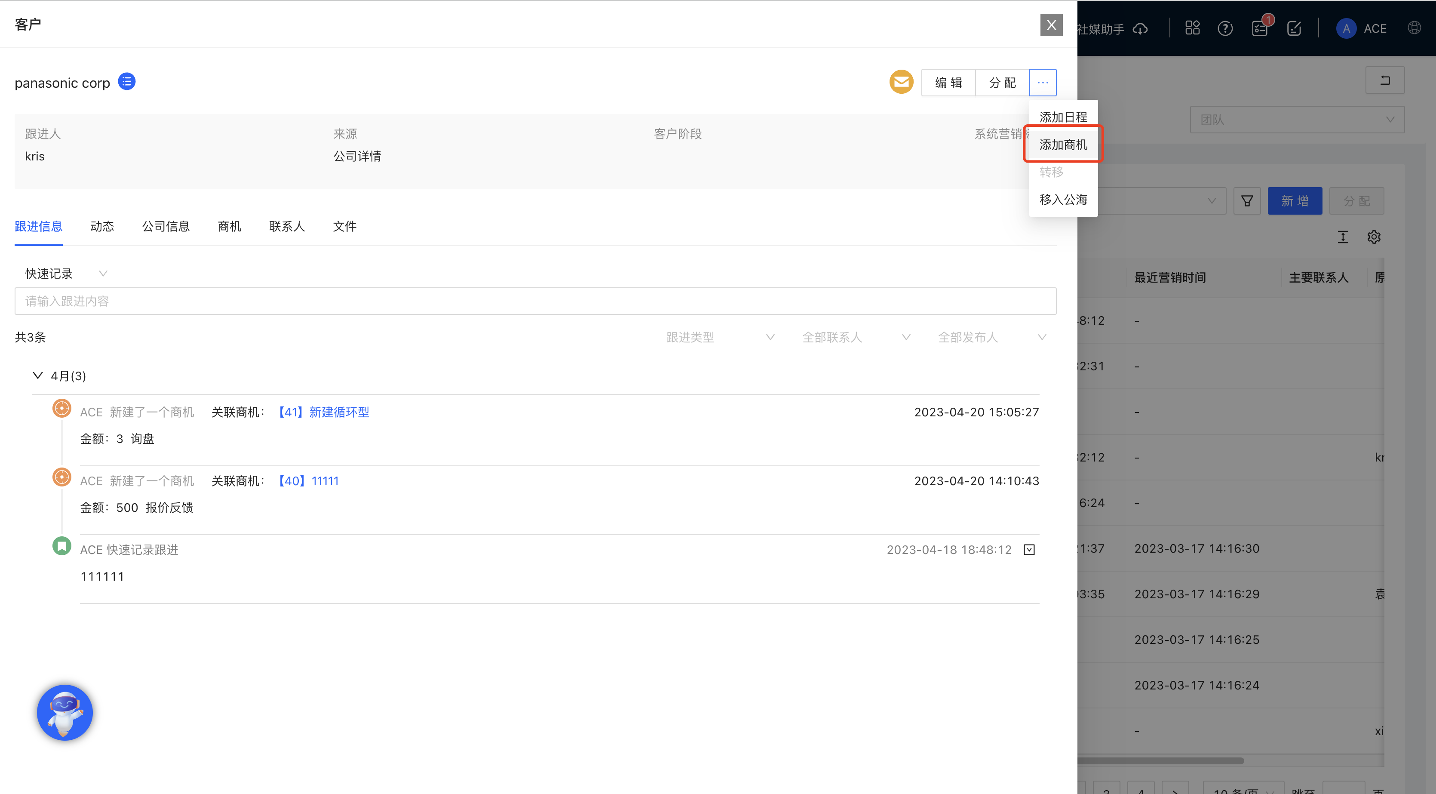Click the blue list icon beside panasonic corp
The image size is (1436, 794).
pos(127,82)
